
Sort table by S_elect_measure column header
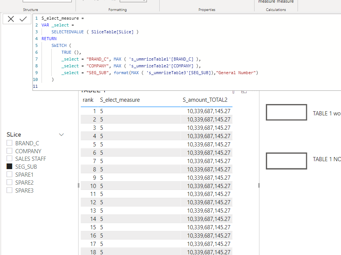click(120, 100)
